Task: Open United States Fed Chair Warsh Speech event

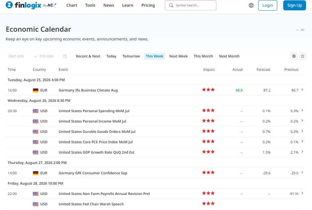Action: (x=91, y=204)
